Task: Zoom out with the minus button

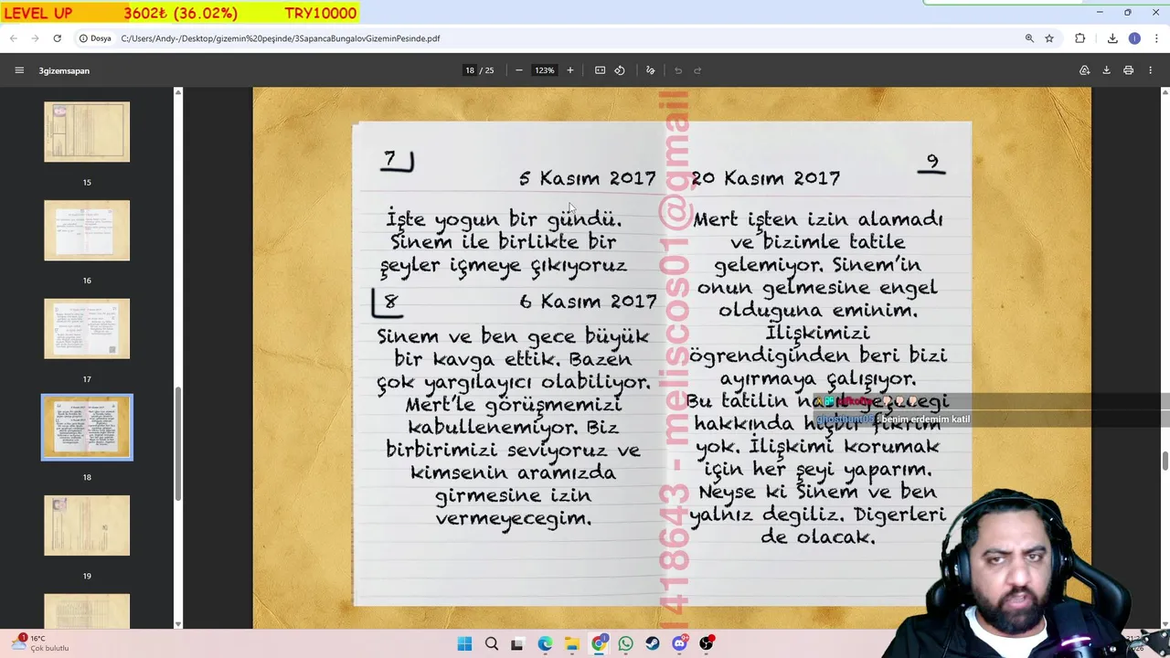Action: click(519, 70)
